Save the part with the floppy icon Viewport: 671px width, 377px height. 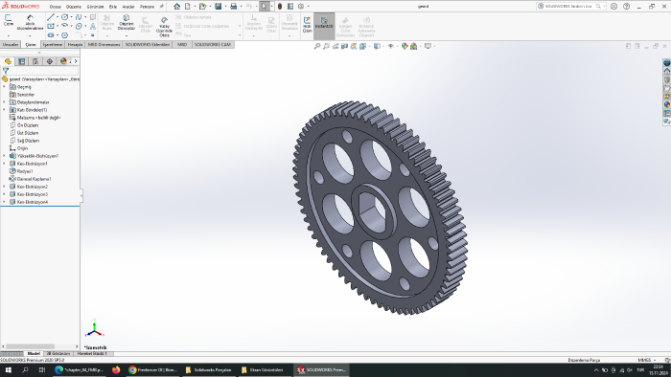coord(219,7)
